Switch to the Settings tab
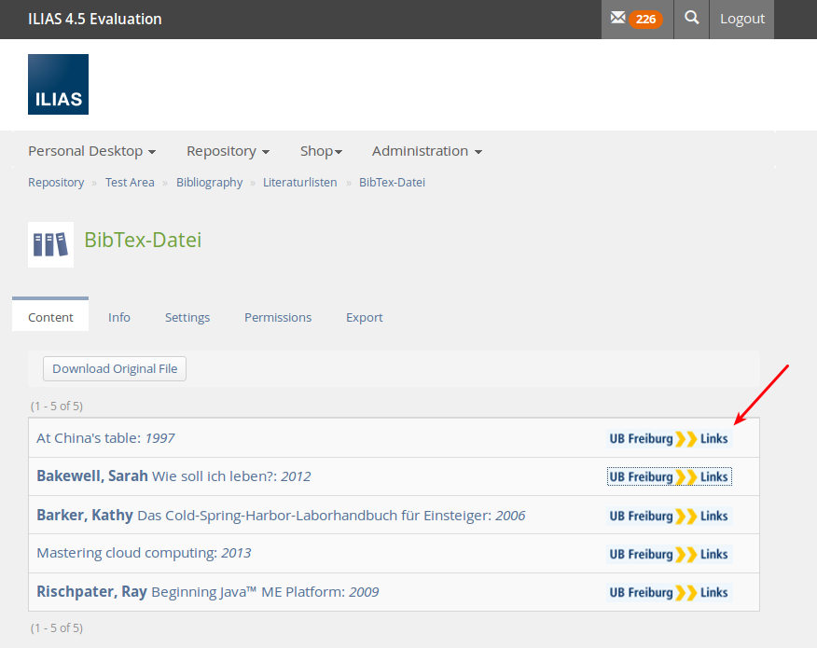The width and height of the screenshot is (817, 648). coord(187,317)
